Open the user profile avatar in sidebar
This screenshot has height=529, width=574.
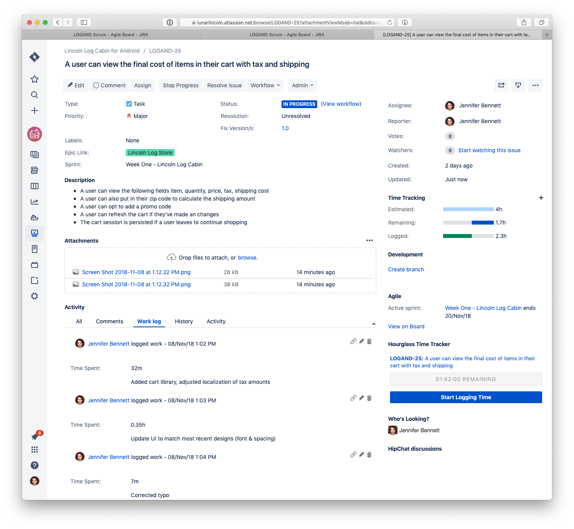coord(35,481)
